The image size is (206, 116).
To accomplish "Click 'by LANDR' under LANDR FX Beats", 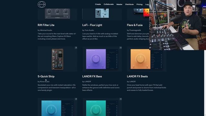I will (x=131, y=82).
